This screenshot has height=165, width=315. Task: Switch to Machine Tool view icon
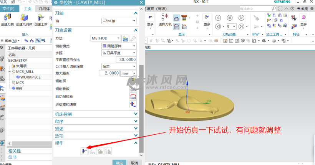[x=32, y=41]
